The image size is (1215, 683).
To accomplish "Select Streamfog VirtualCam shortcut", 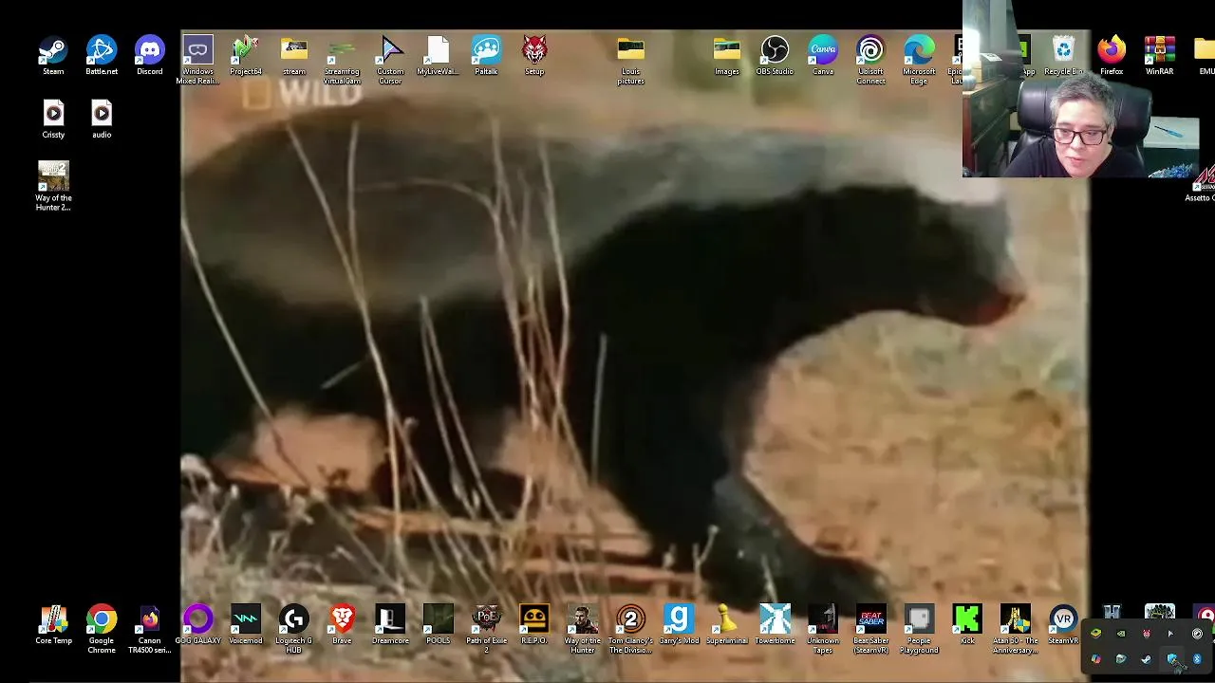I will (x=342, y=59).
